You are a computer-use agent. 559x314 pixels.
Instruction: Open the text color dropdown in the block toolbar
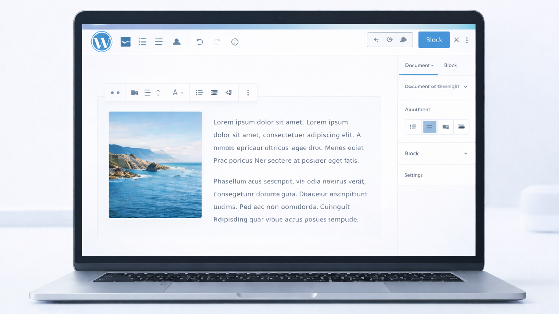coord(178,92)
